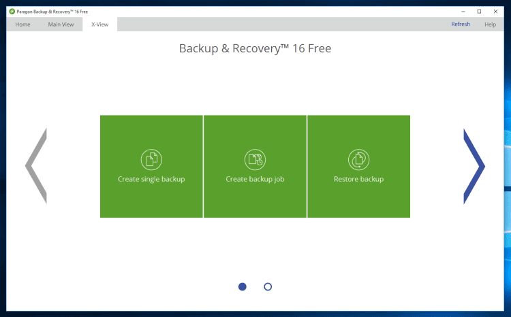Click the Backup & Recovery 16 Free heading
The height and width of the screenshot is (317, 511).
[x=255, y=49]
